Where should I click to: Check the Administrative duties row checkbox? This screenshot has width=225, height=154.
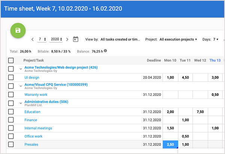[11, 103]
